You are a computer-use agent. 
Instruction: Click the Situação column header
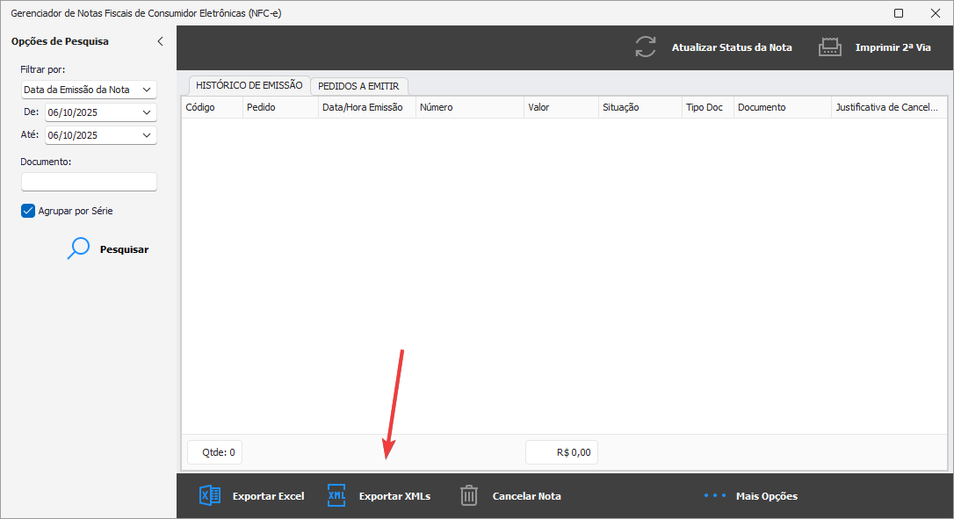click(x=620, y=107)
